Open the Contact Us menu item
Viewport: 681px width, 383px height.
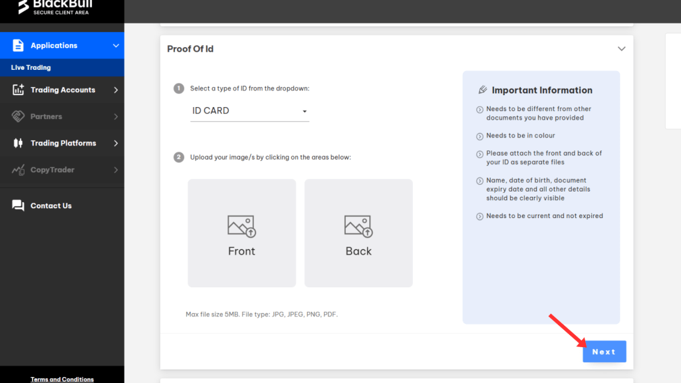coord(51,206)
